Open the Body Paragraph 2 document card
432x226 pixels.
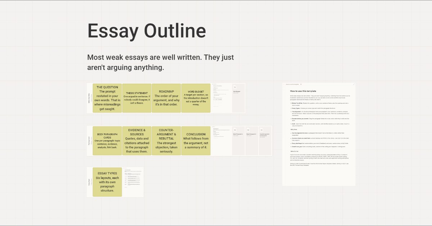(238, 141)
